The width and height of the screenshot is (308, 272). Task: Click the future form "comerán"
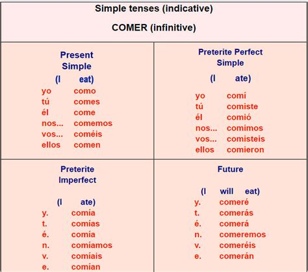pyautogui.click(x=237, y=256)
